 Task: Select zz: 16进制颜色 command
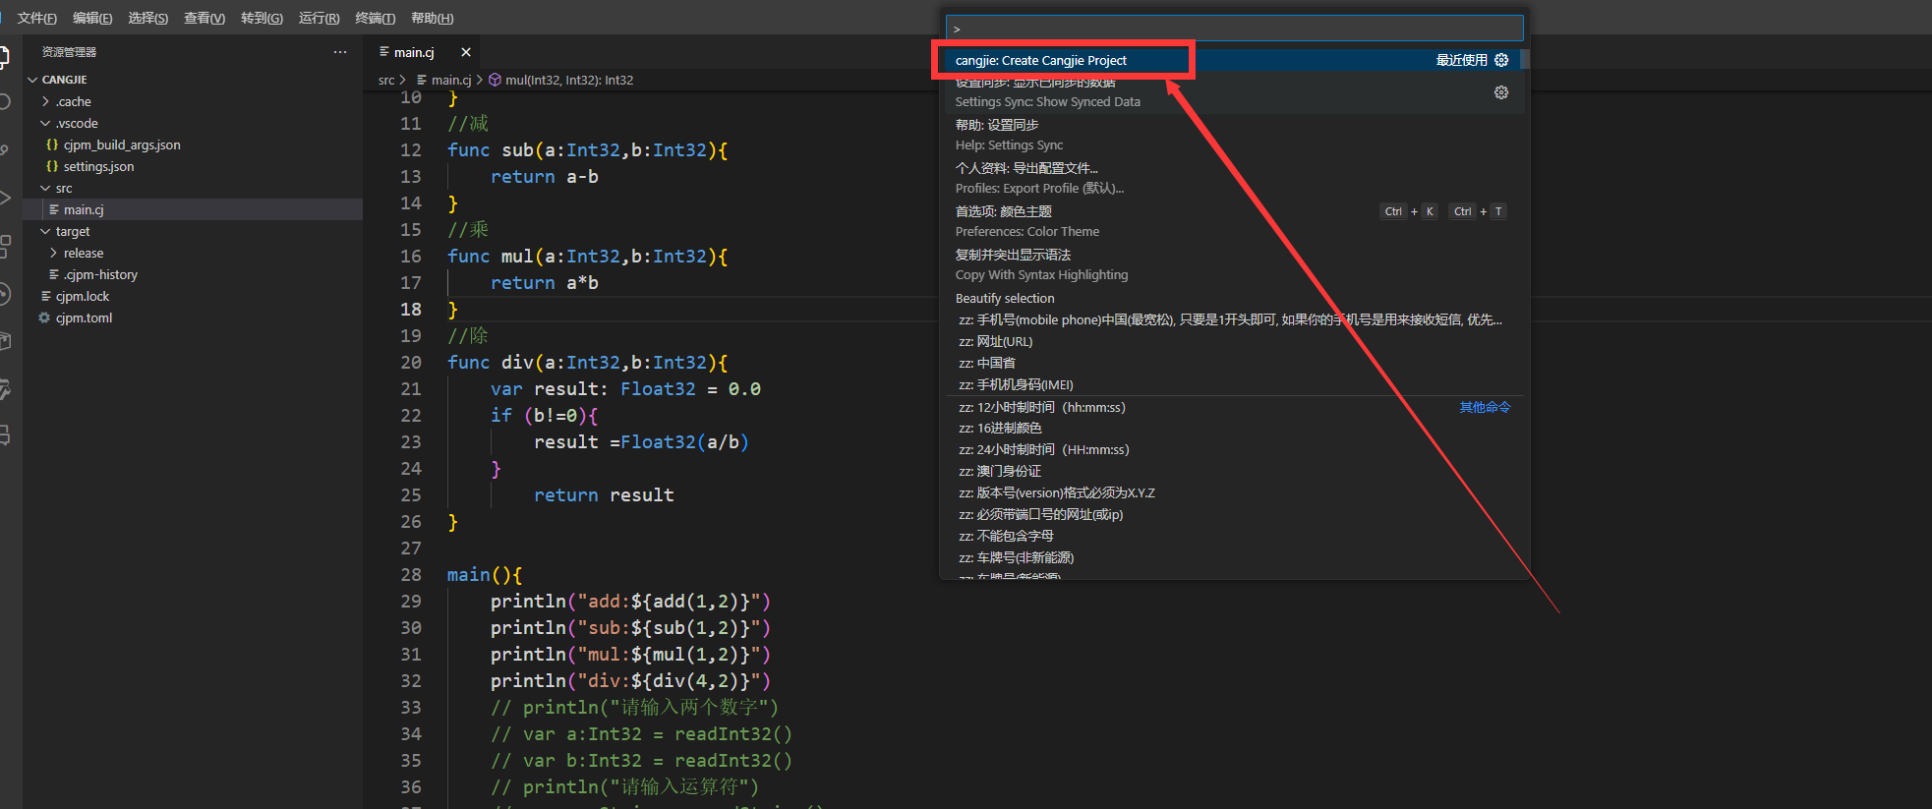[x=1233, y=428]
